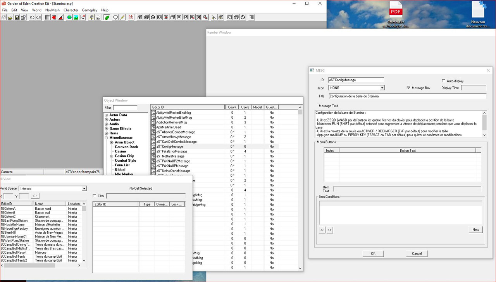This screenshot has width=496, height=282.
Task: Click the Object Window list vertical scrollbar
Action: (300, 188)
